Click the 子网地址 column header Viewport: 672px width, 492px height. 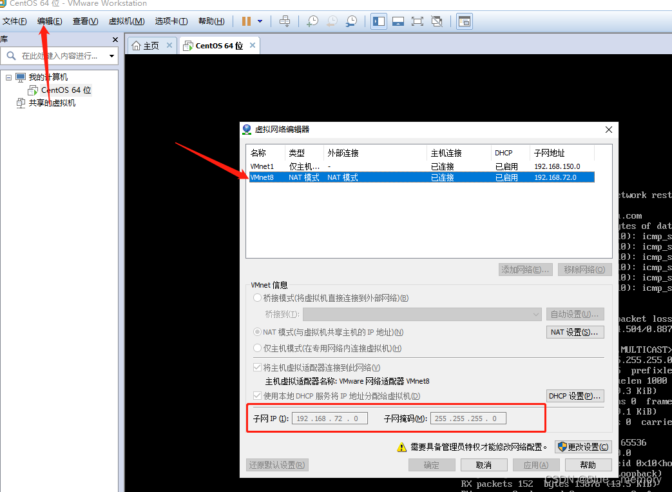(562, 153)
